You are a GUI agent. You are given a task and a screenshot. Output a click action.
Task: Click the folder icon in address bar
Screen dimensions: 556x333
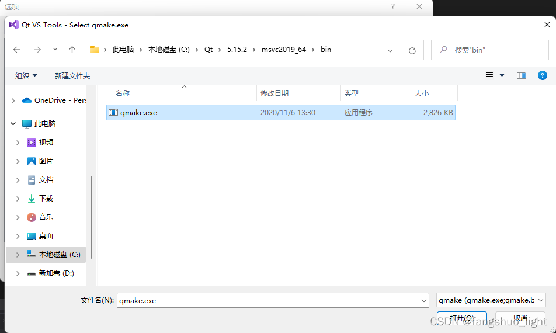[x=95, y=50]
